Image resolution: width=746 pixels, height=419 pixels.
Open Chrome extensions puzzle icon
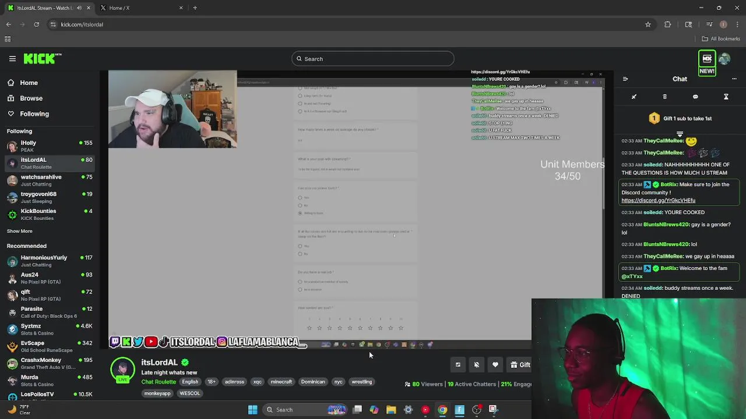point(668,24)
